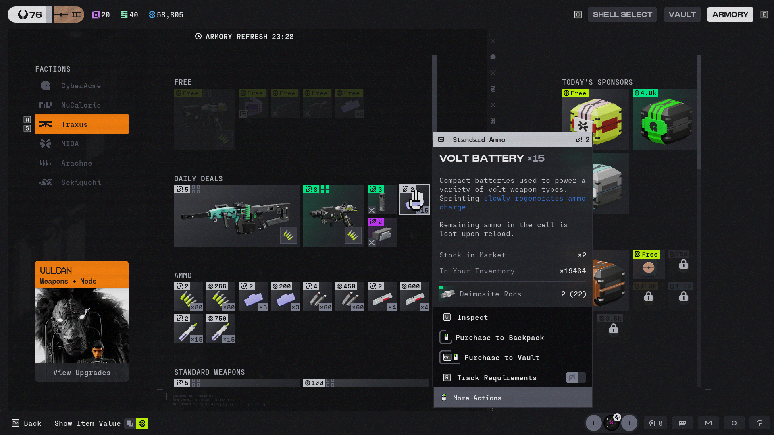This screenshot has width=774, height=435.
Task: Open the Sekiguchi faction entry
Action: pyautogui.click(x=71, y=182)
